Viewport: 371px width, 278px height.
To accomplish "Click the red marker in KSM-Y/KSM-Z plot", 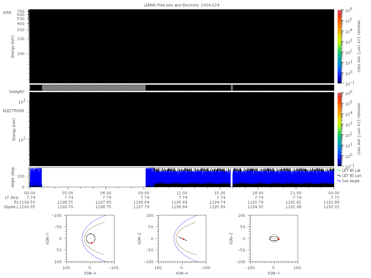I will [x=279, y=239].
